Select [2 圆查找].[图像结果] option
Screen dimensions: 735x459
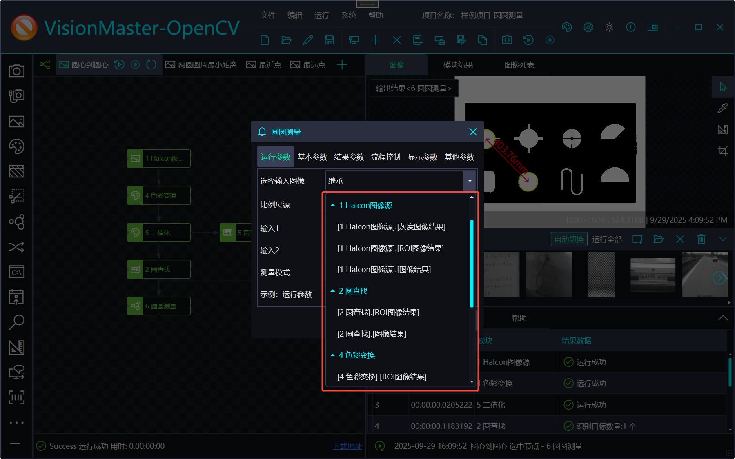pos(372,334)
